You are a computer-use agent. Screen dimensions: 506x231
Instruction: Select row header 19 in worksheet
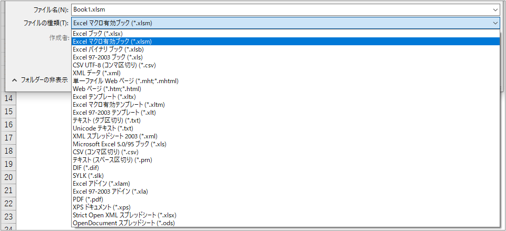[x=9, y=164]
